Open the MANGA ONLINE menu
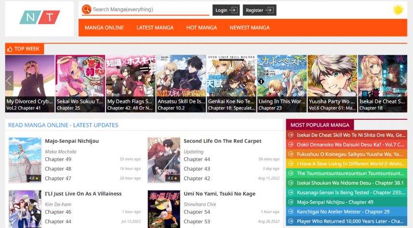 [104, 28]
